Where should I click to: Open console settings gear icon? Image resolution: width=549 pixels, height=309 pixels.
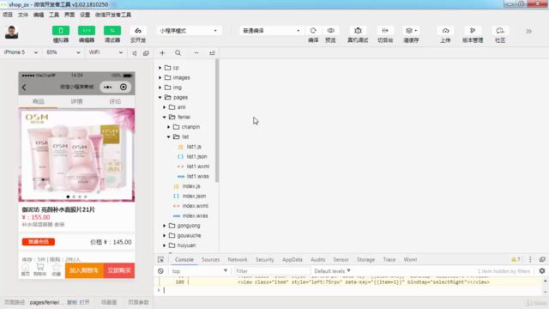[x=542, y=271]
